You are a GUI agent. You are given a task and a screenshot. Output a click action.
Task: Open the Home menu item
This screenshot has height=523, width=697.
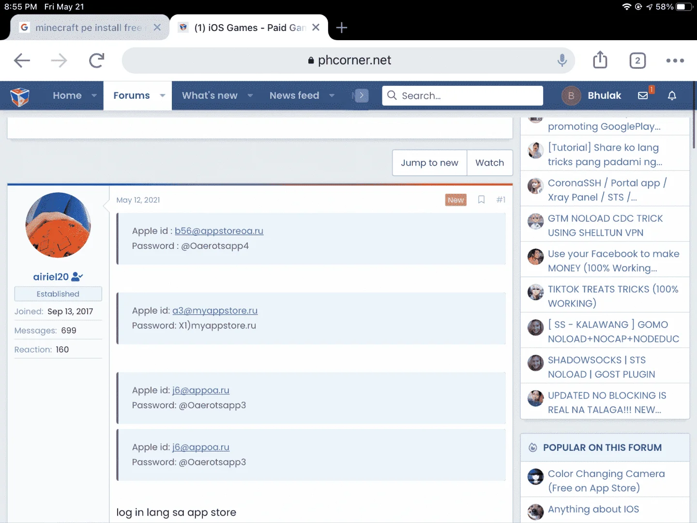click(67, 95)
